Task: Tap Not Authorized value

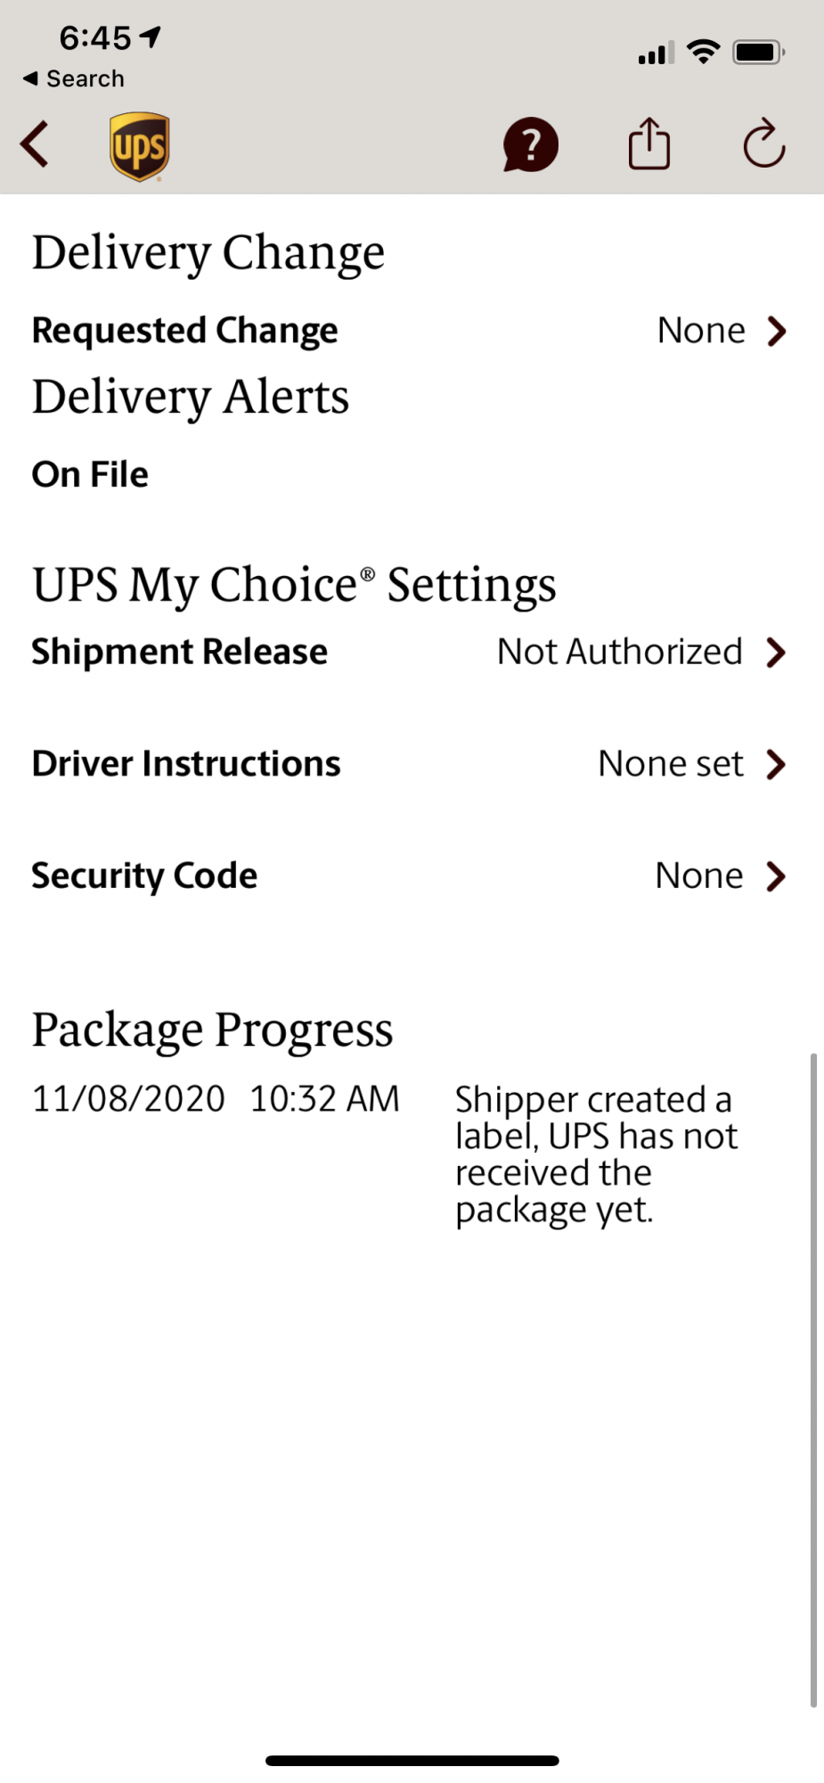Action: coord(620,653)
